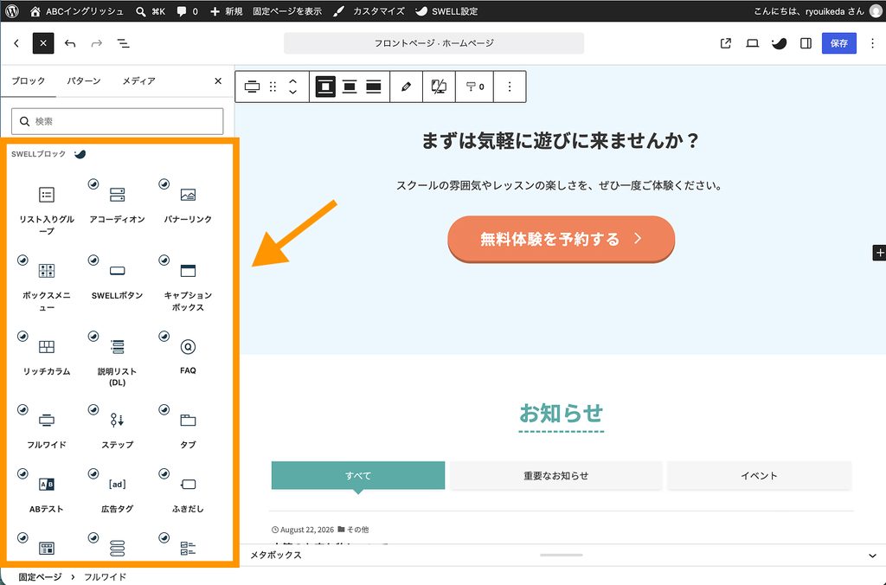Open ryouikeda user profile menu
This screenshot has width=886, height=585.
818,10
